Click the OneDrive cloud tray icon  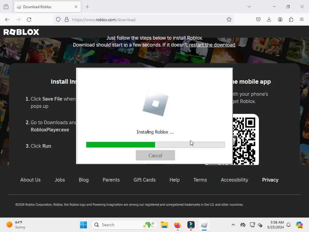pyautogui.click(x=243, y=225)
